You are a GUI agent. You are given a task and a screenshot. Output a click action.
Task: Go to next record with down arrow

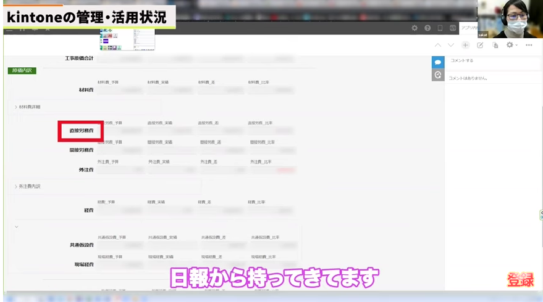pos(450,45)
